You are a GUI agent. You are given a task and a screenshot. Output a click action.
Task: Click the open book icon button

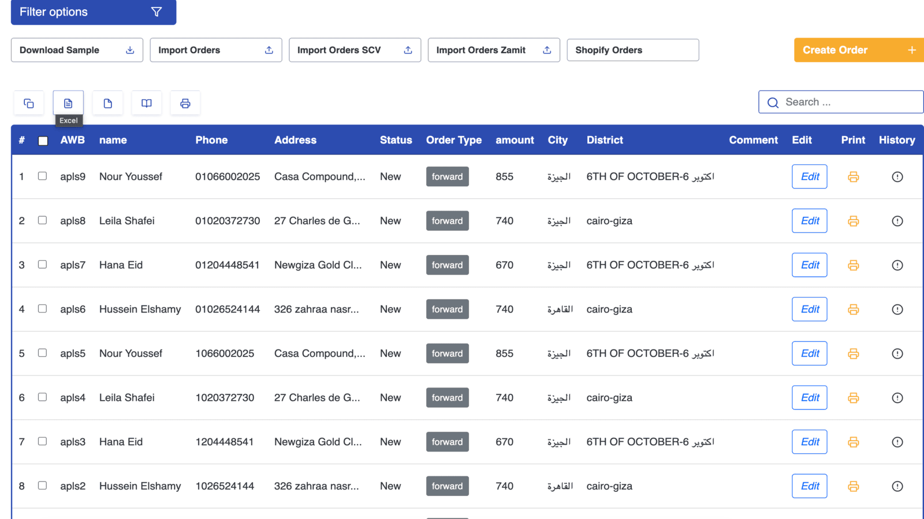click(x=147, y=103)
